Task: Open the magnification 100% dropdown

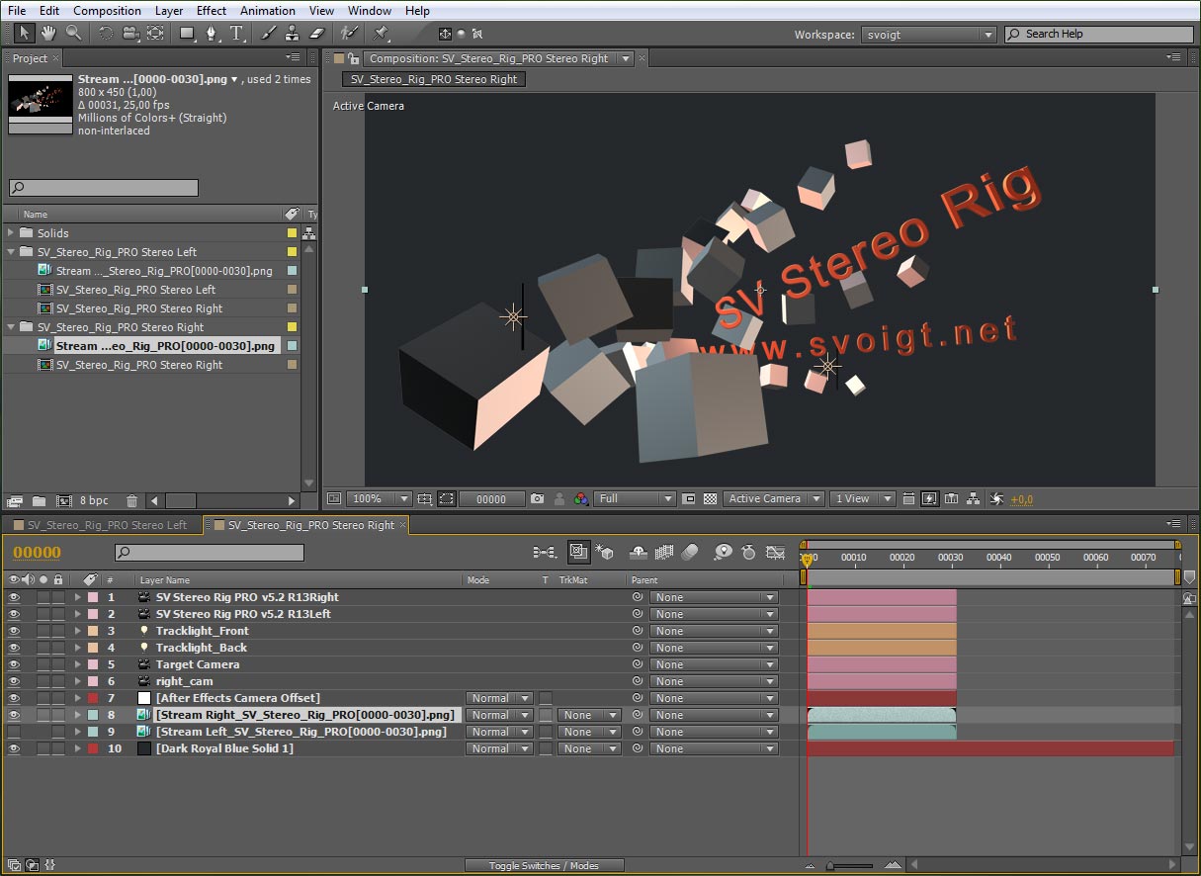Action: [x=380, y=499]
